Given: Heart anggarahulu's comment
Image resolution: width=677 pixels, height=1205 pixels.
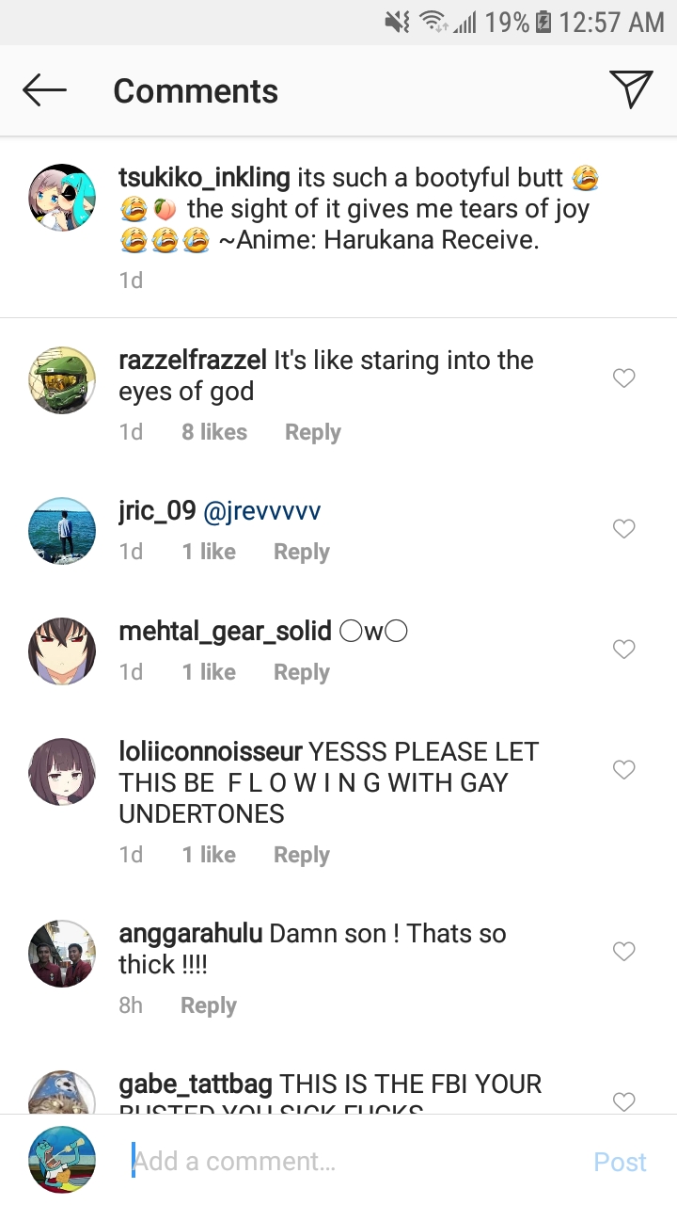Looking at the screenshot, I should pyautogui.click(x=623, y=952).
